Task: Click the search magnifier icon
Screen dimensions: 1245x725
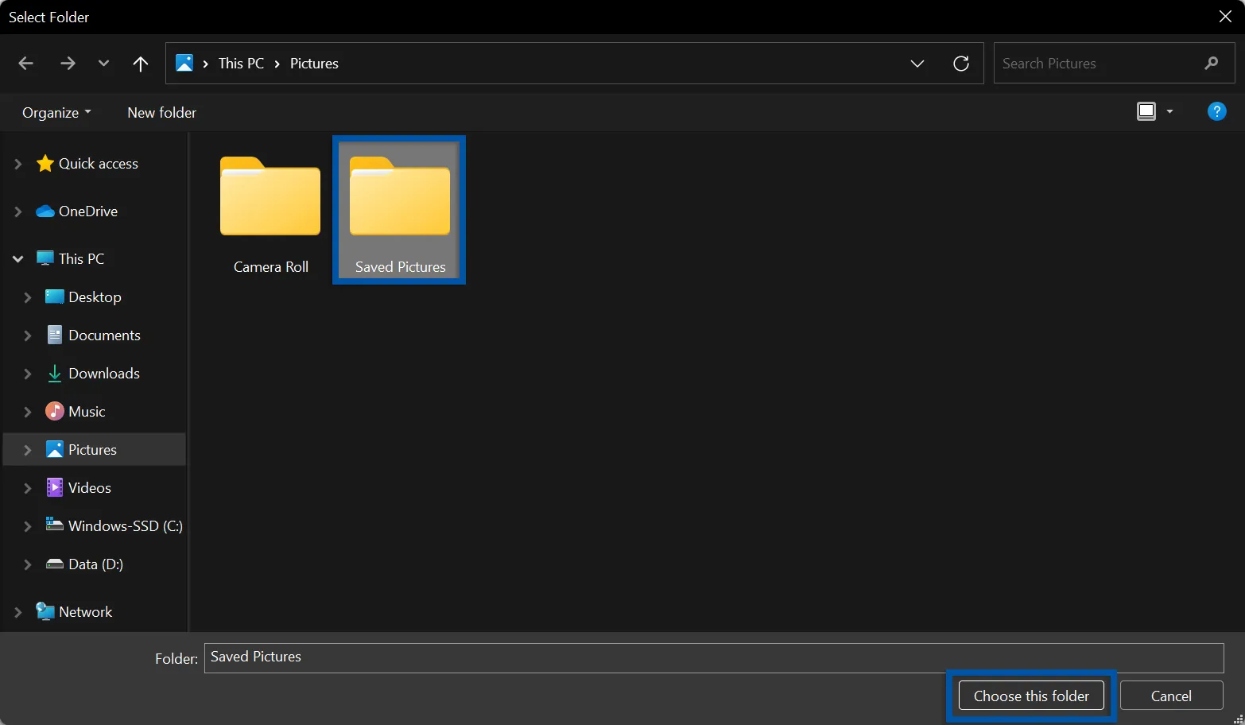Action: coord(1211,63)
